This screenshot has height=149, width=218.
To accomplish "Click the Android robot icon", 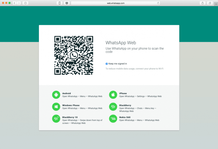I will pyautogui.click(x=56, y=95).
